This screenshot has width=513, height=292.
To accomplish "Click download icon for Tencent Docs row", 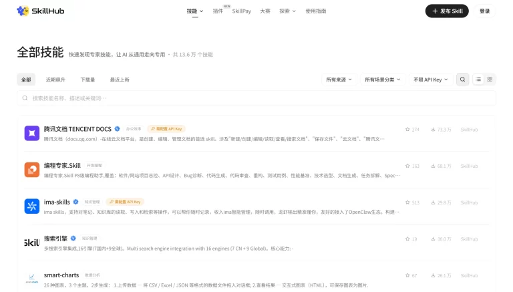I will 433,130.
